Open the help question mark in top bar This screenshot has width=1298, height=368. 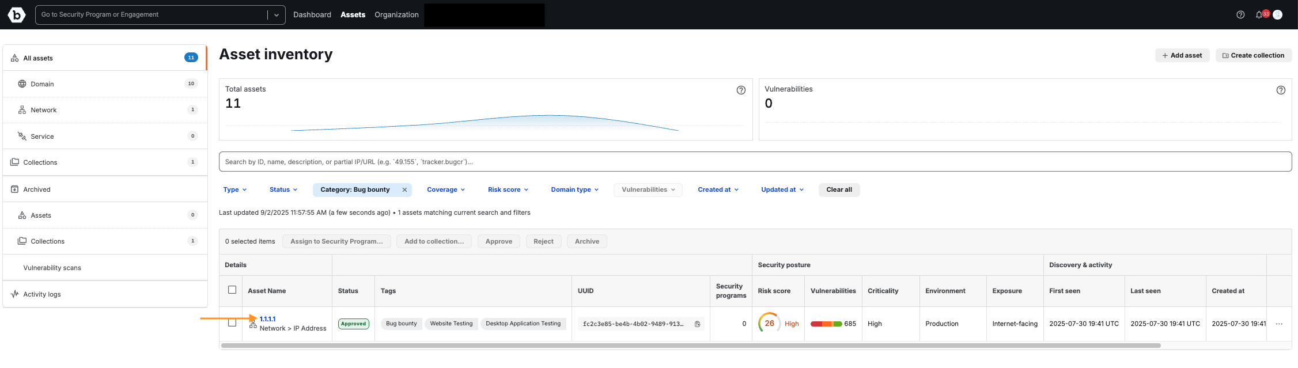click(x=1240, y=15)
